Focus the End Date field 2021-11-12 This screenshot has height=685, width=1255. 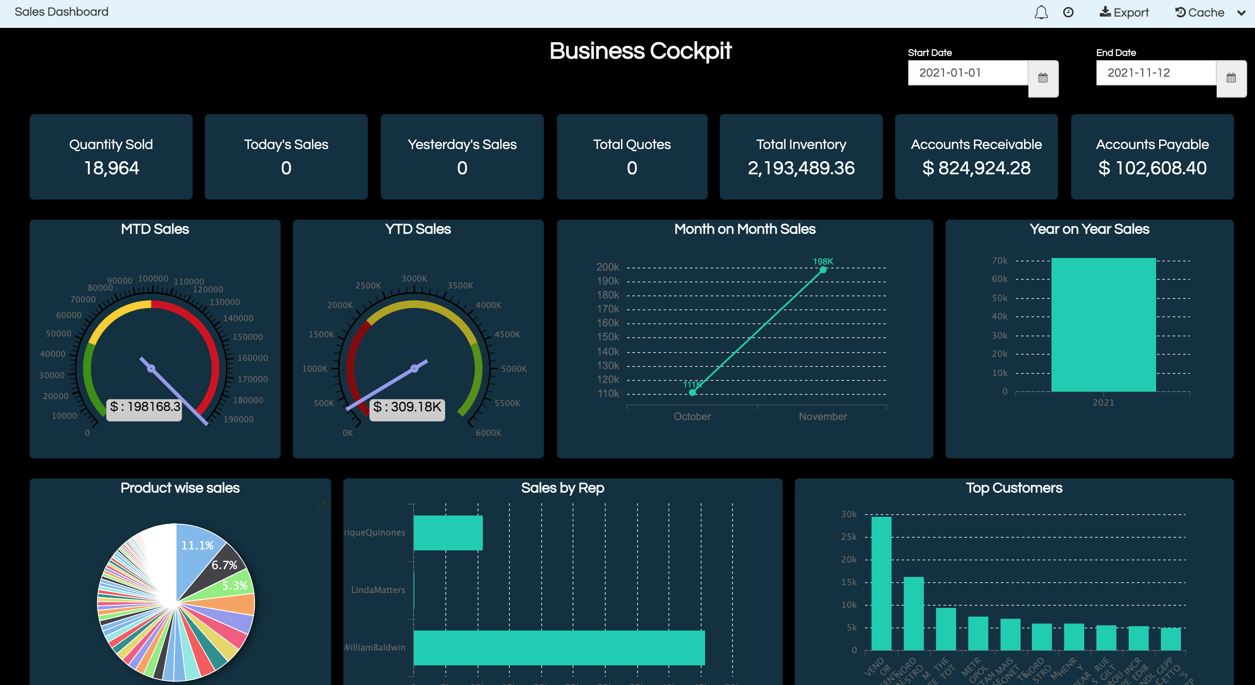point(1156,73)
